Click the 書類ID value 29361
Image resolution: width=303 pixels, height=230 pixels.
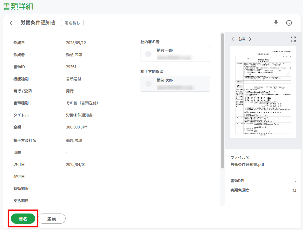[x=71, y=67]
